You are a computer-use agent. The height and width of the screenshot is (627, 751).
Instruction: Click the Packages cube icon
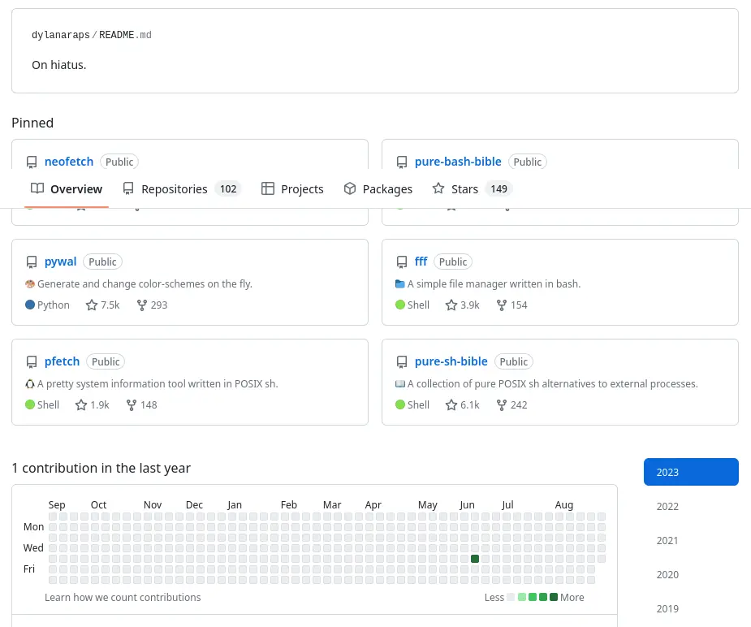click(x=350, y=188)
